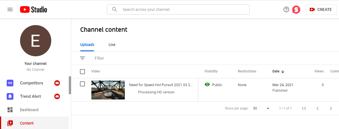Click the Trend Alert bell icon
This screenshot has width=339, height=129.
(x=10, y=96)
